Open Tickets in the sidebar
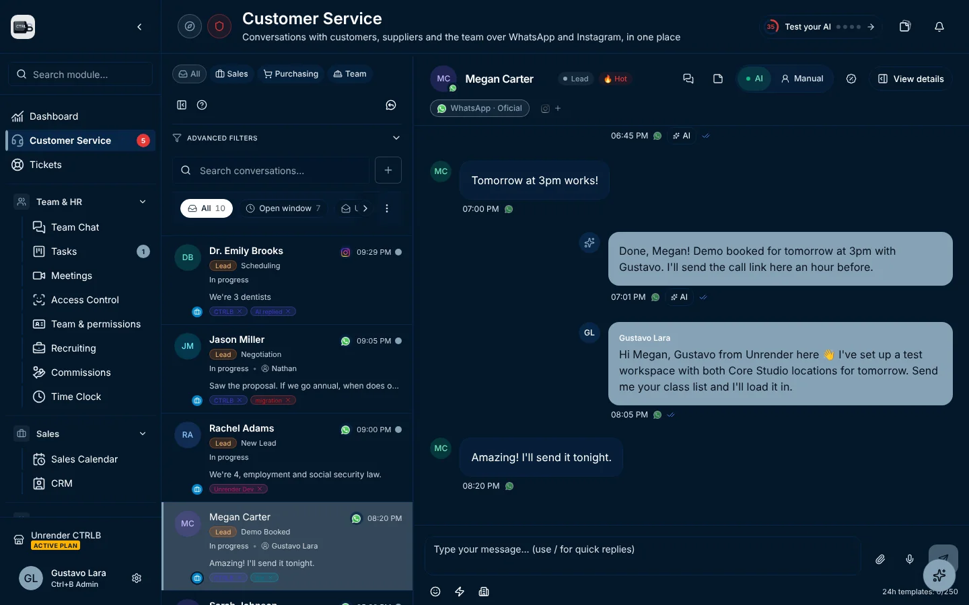 tap(81, 165)
